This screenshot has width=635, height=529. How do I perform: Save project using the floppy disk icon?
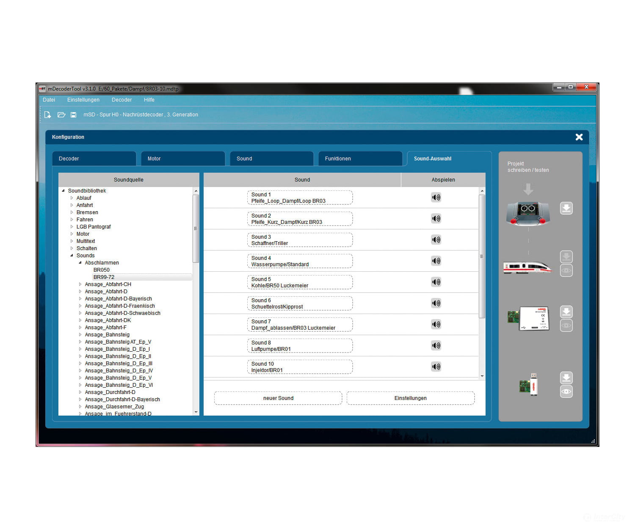click(x=73, y=115)
